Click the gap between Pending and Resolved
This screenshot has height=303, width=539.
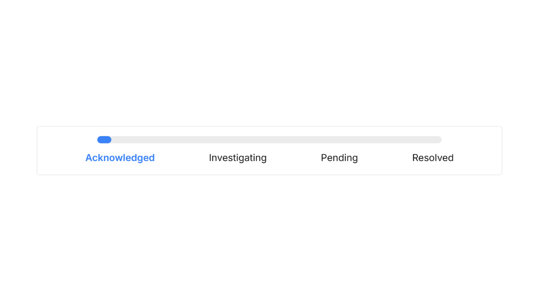click(x=385, y=158)
